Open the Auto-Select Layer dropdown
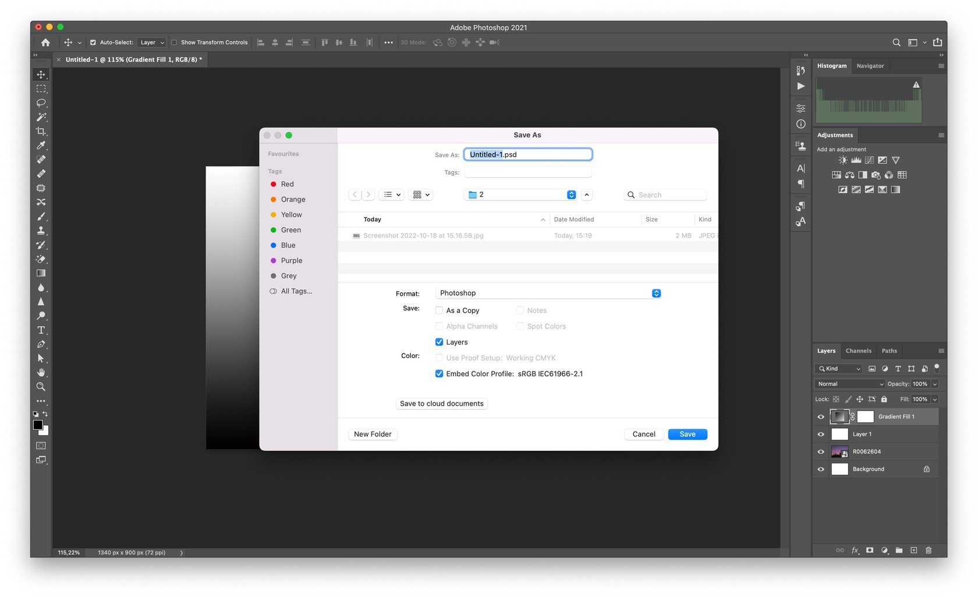Viewport: 978px width, 598px height. [x=152, y=43]
